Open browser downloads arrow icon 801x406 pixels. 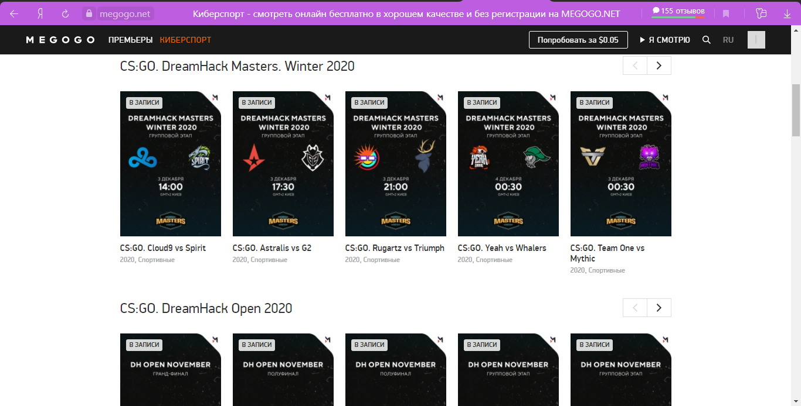[787, 13]
